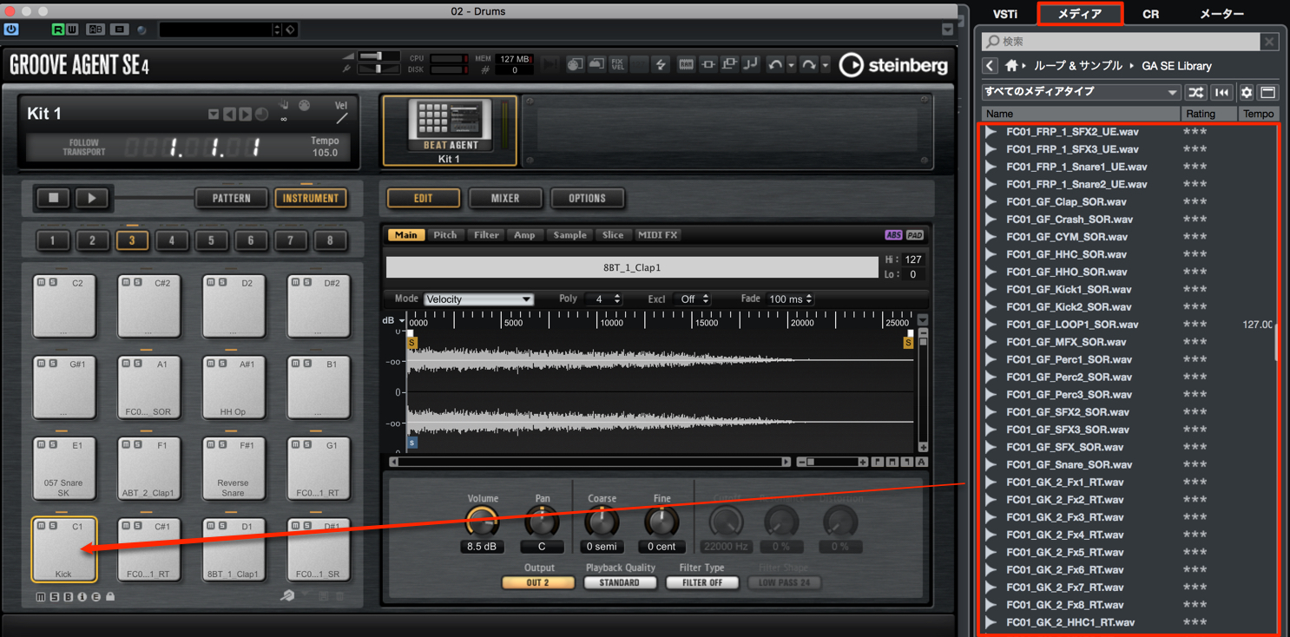Screen dimensions: 1290x637
Task: Open the Mode Velocity dropdown
Action: pyautogui.click(x=478, y=299)
